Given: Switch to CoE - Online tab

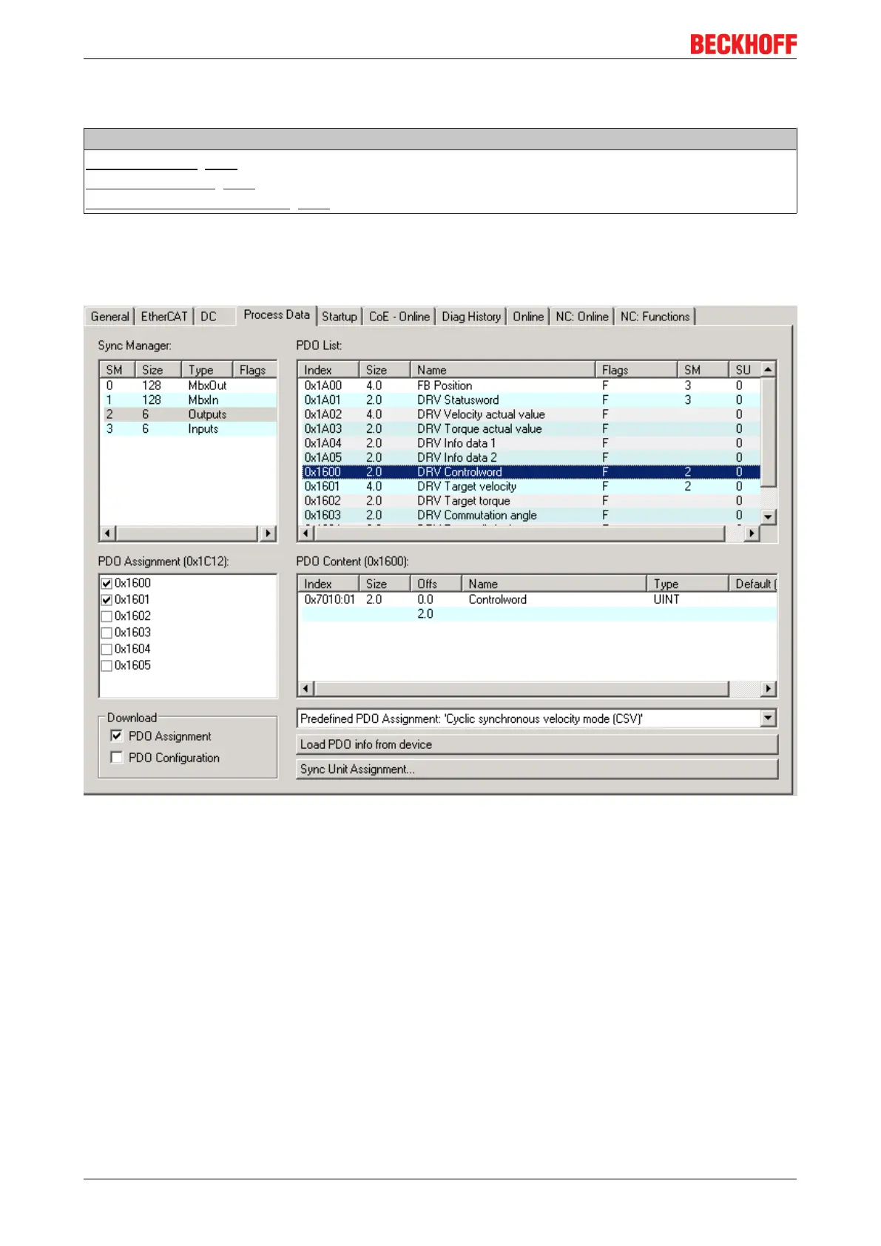Looking at the screenshot, I should [x=399, y=317].
